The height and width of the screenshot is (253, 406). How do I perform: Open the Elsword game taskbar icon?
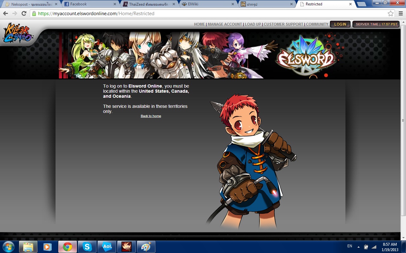coord(126,247)
